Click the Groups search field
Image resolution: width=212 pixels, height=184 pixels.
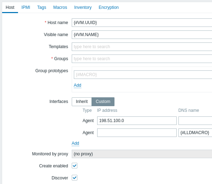pos(141,59)
